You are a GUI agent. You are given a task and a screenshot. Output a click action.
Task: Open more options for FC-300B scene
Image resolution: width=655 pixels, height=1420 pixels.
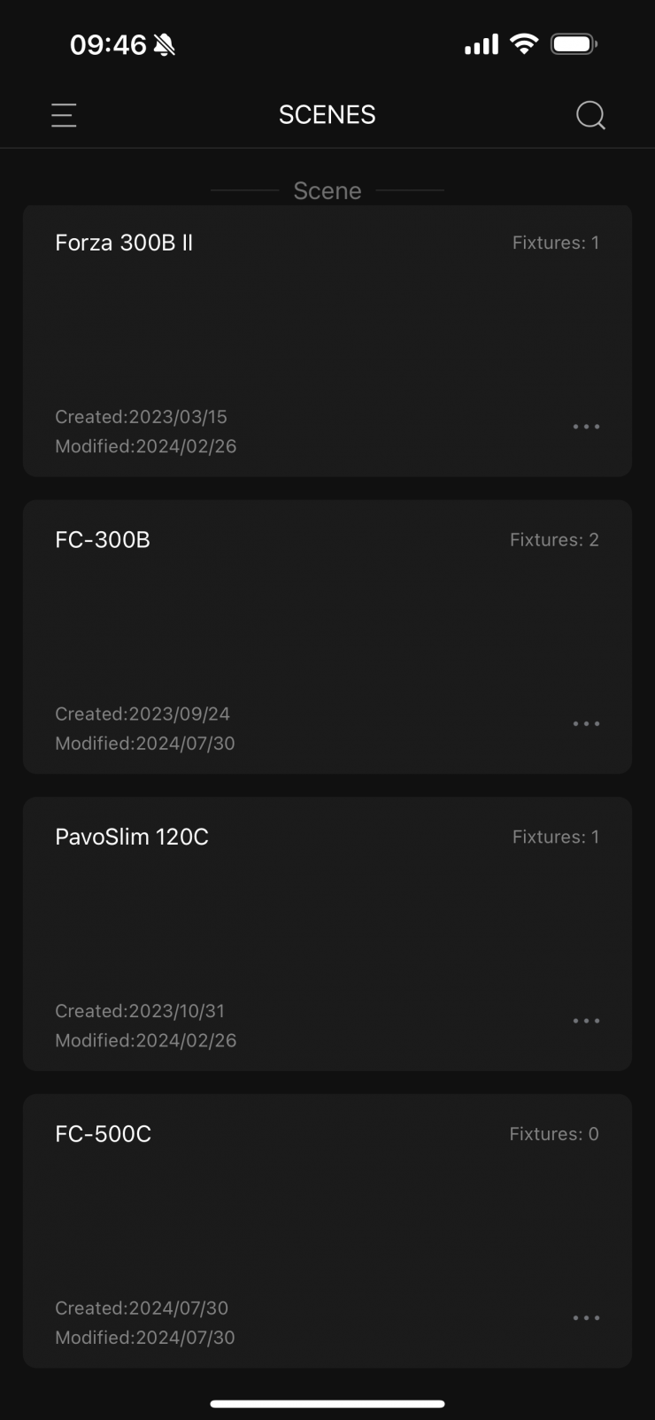586,724
